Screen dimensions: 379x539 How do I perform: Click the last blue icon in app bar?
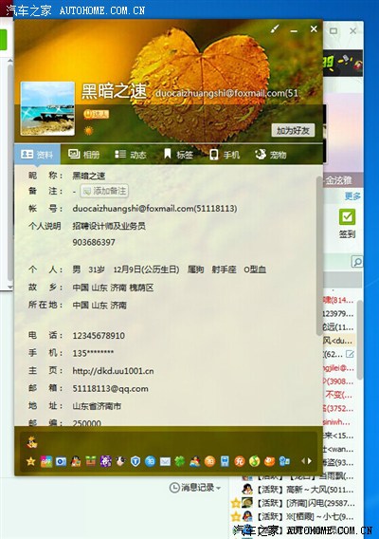point(284,461)
